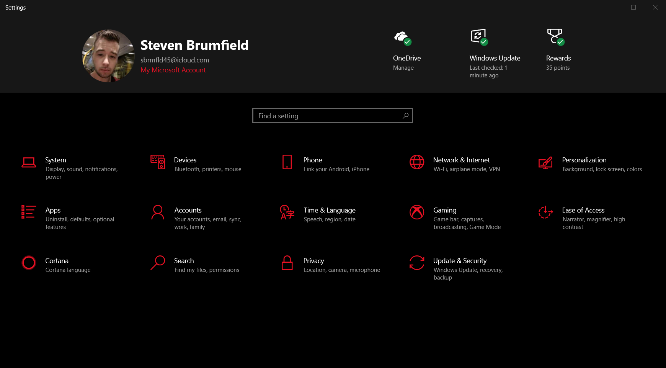Open Personalization paintbrush icon
666x368 pixels.
click(545, 163)
